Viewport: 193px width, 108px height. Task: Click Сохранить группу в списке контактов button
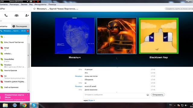pyautogui.click(x=179, y=9)
